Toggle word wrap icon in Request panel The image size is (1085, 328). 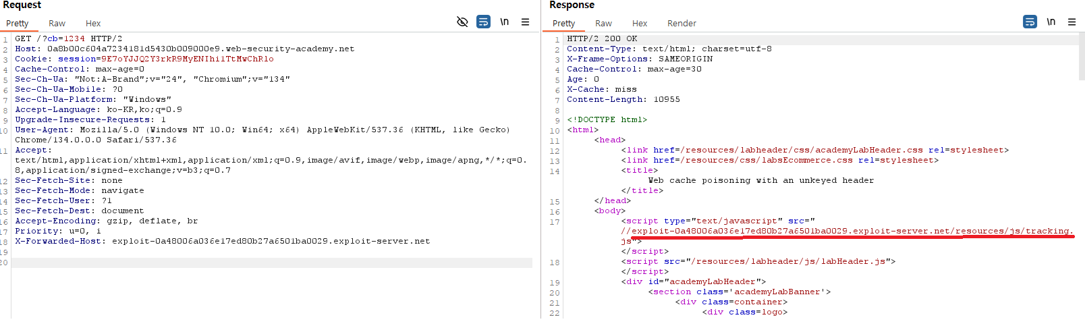(x=484, y=22)
